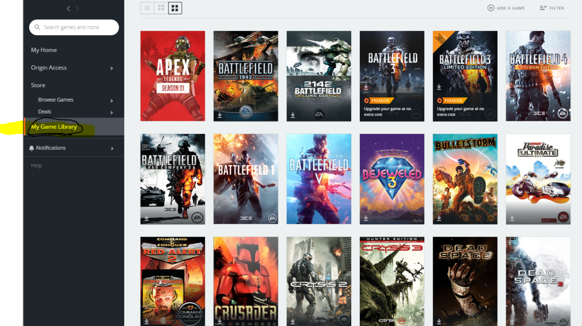Click the download arrow on Bejeweled 3
The image size is (582, 326).
[366, 218]
